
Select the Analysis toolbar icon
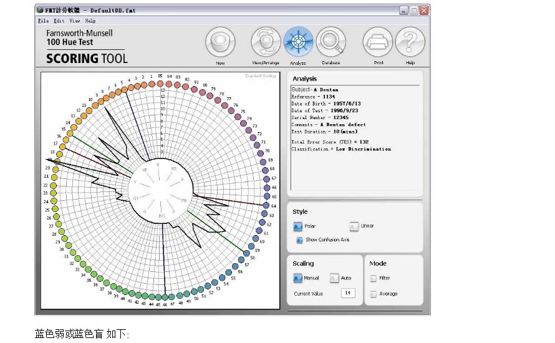coord(298,42)
